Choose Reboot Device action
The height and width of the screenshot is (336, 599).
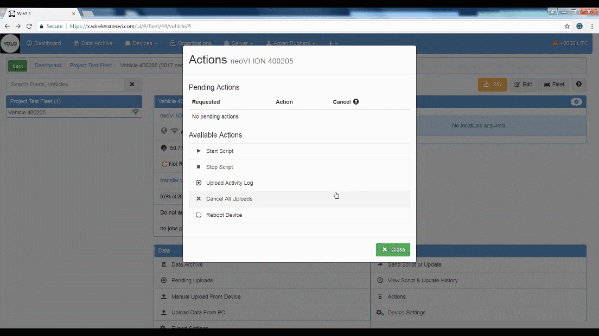point(299,215)
